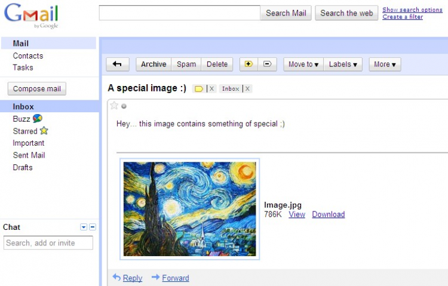This screenshot has height=286, width=448.
Task: Click the gray status dot beside the star
Action: pyautogui.click(x=124, y=106)
